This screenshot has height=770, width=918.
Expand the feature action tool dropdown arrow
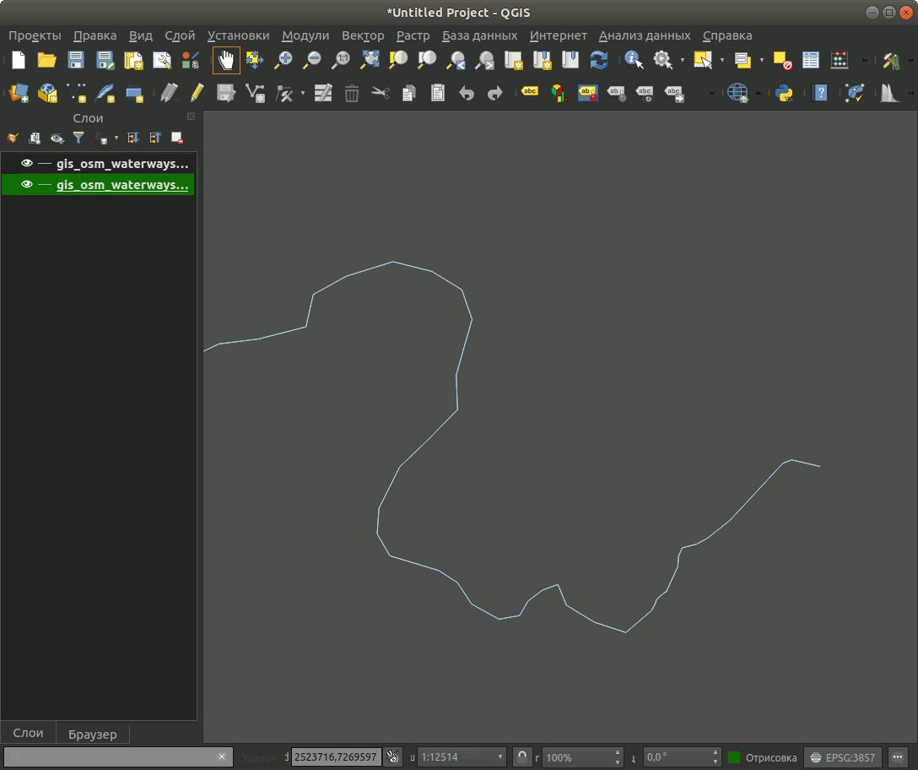pos(682,60)
